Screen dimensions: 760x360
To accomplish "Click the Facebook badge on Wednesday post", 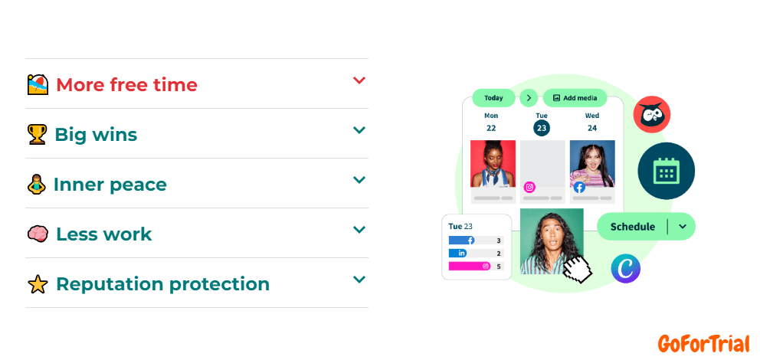I will tap(579, 187).
